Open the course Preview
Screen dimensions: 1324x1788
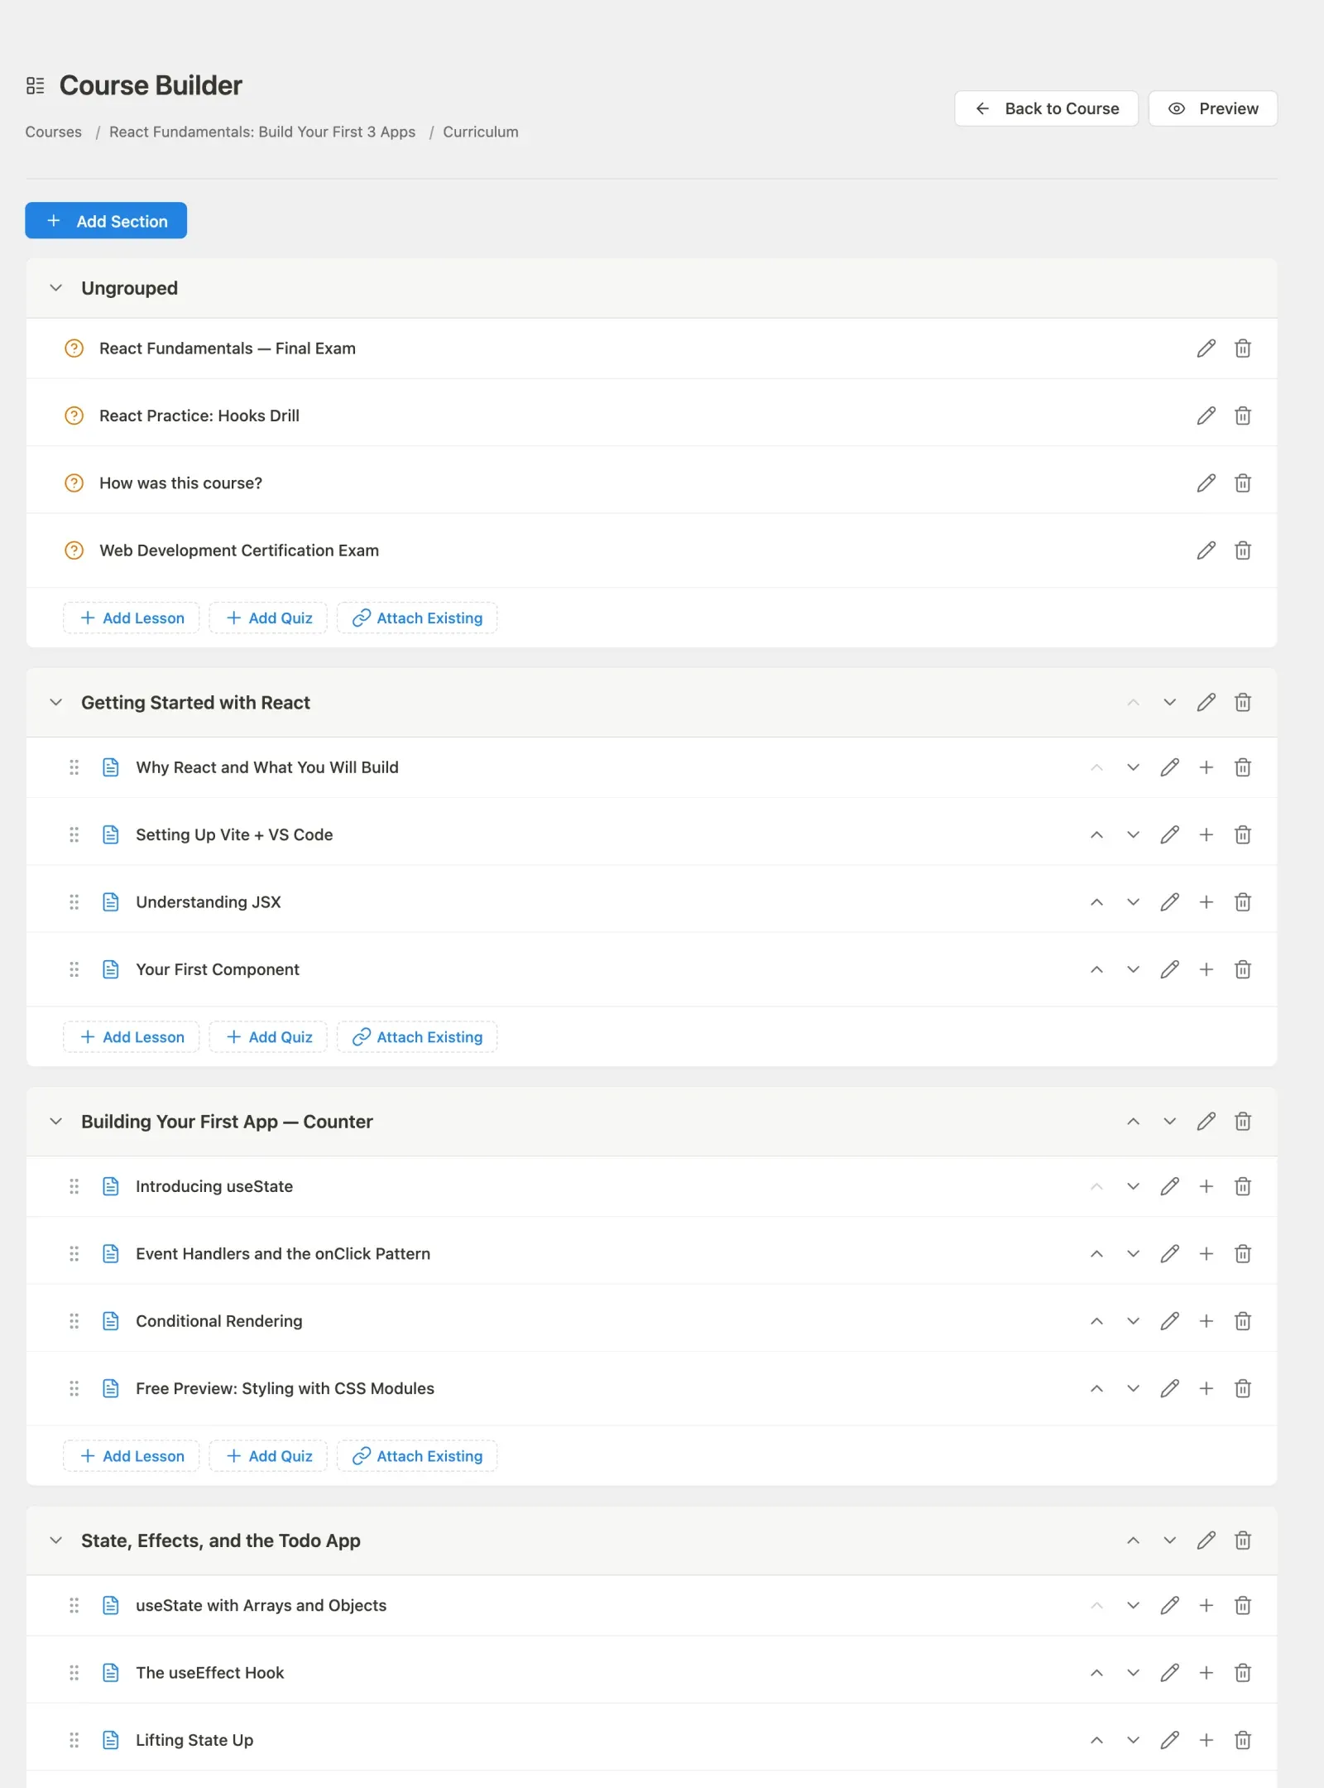pyautogui.click(x=1212, y=108)
